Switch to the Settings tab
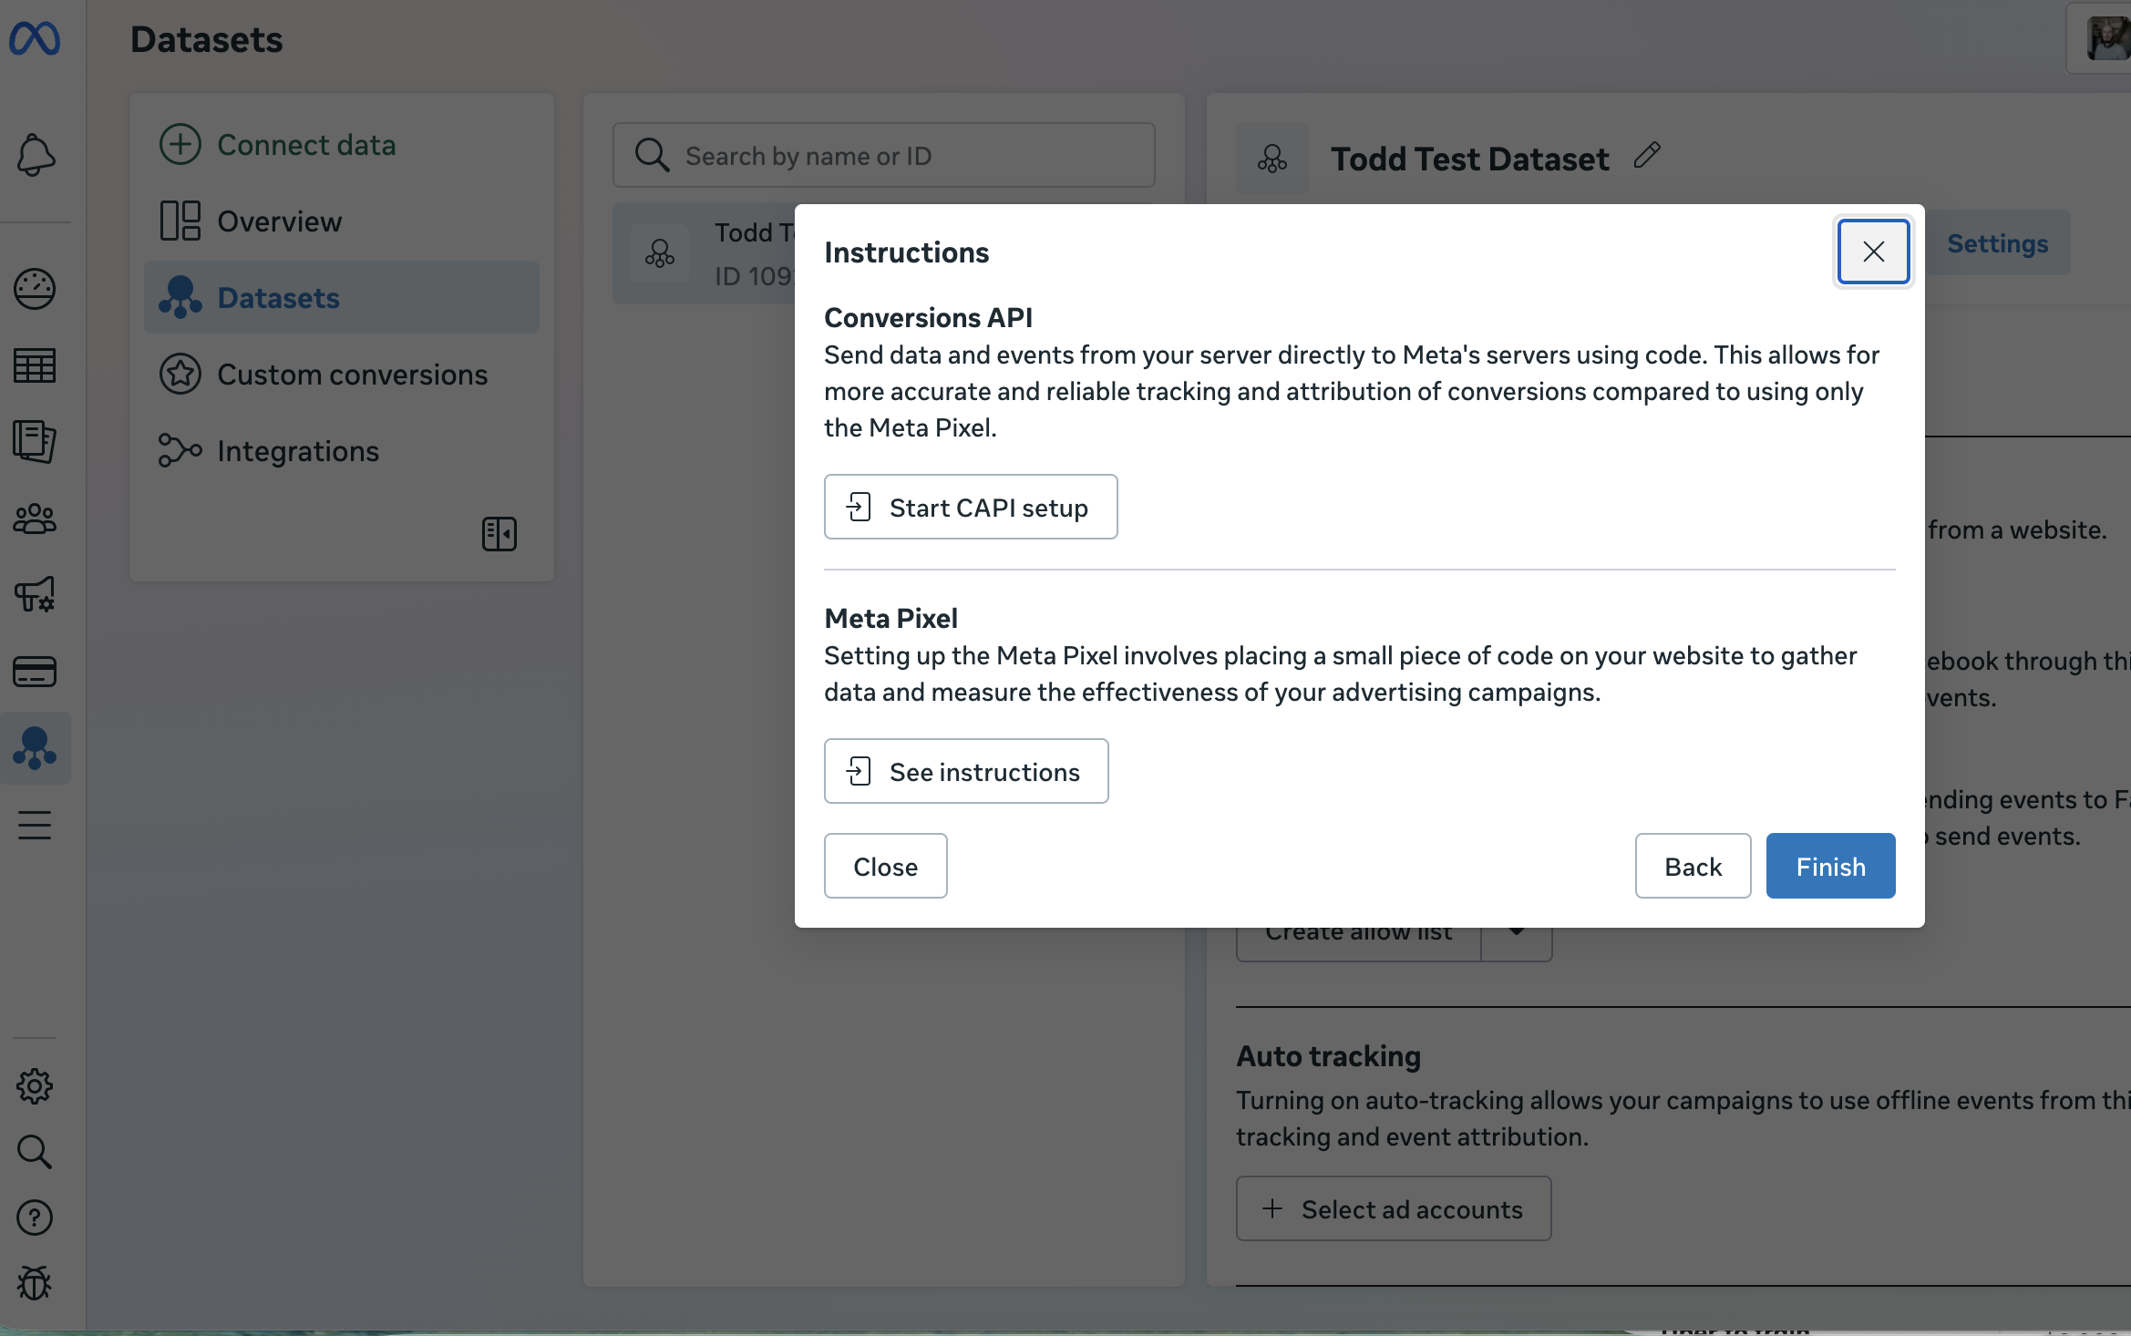The image size is (2131, 1336). tap(1998, 243)
